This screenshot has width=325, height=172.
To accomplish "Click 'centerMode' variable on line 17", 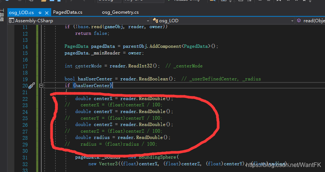I will (x=89, y=66).
